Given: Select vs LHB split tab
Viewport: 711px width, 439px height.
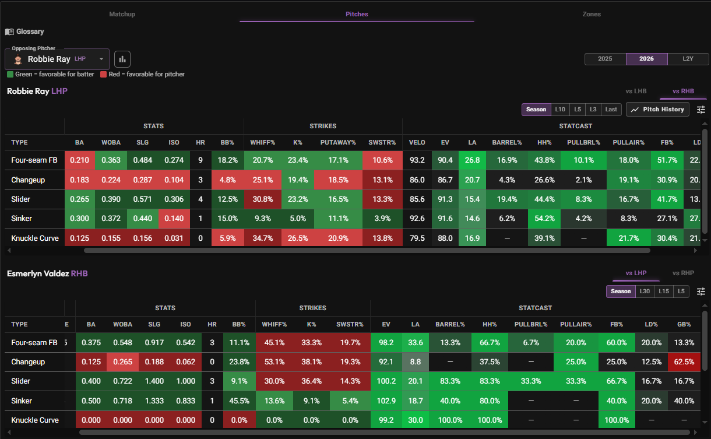Looking at the screenshot, I should tap(636, 91).
